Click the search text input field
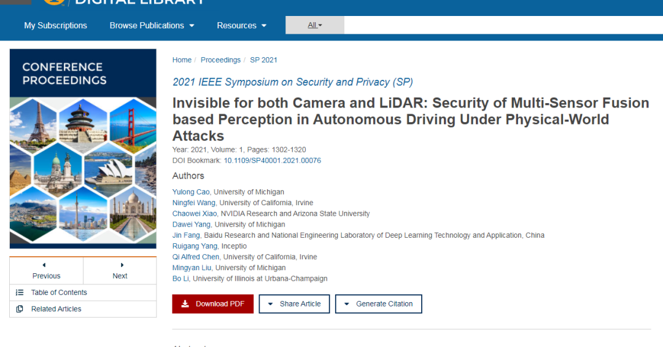This screenshot has width=663, height=347. point(503,25)
